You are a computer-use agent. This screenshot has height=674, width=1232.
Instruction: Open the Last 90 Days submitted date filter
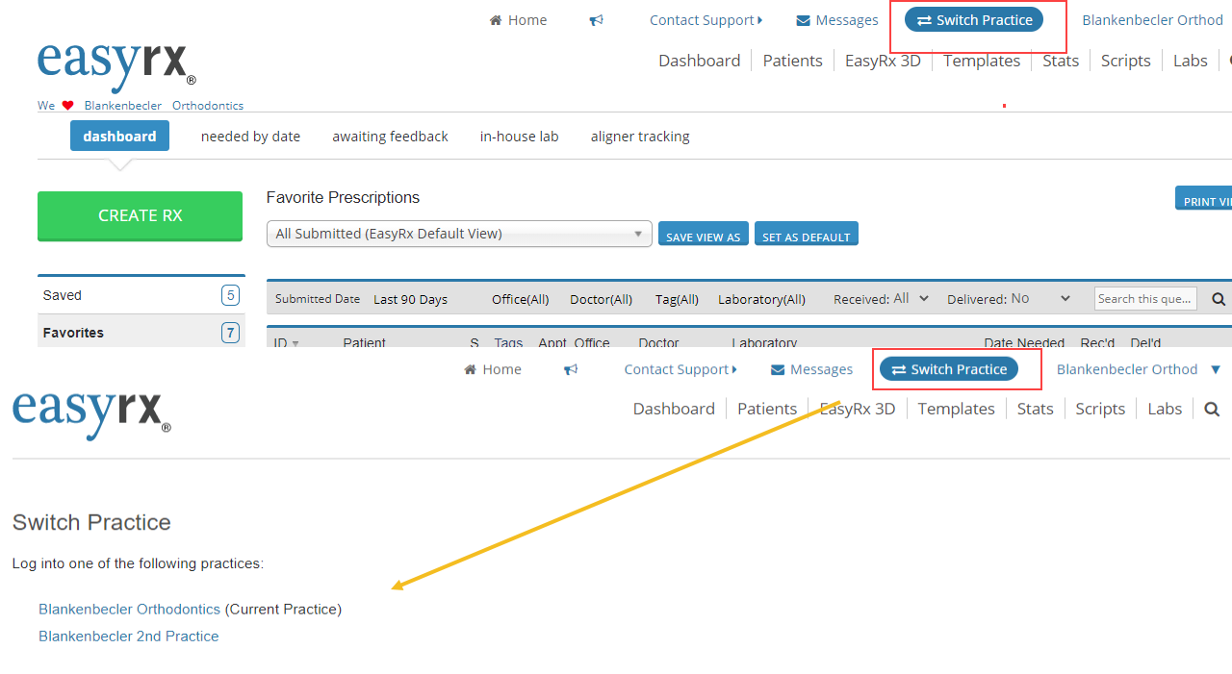(410, 299)
